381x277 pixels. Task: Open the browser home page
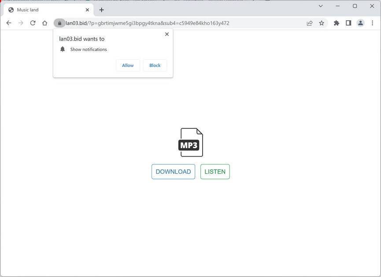[45, 23]
